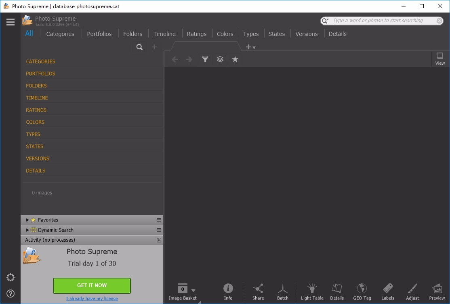Pop out the Activity panel
450x304 pixels.
[159, 240]
